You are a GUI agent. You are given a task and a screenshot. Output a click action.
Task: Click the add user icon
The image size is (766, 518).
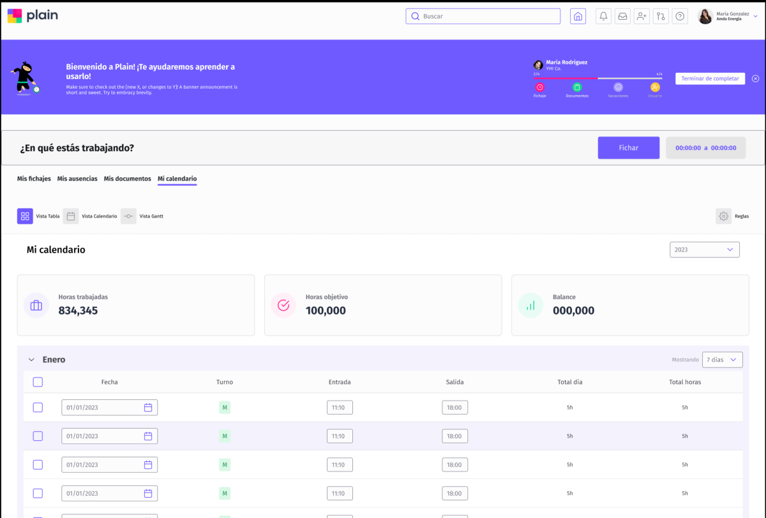click(x=642, y=17)
